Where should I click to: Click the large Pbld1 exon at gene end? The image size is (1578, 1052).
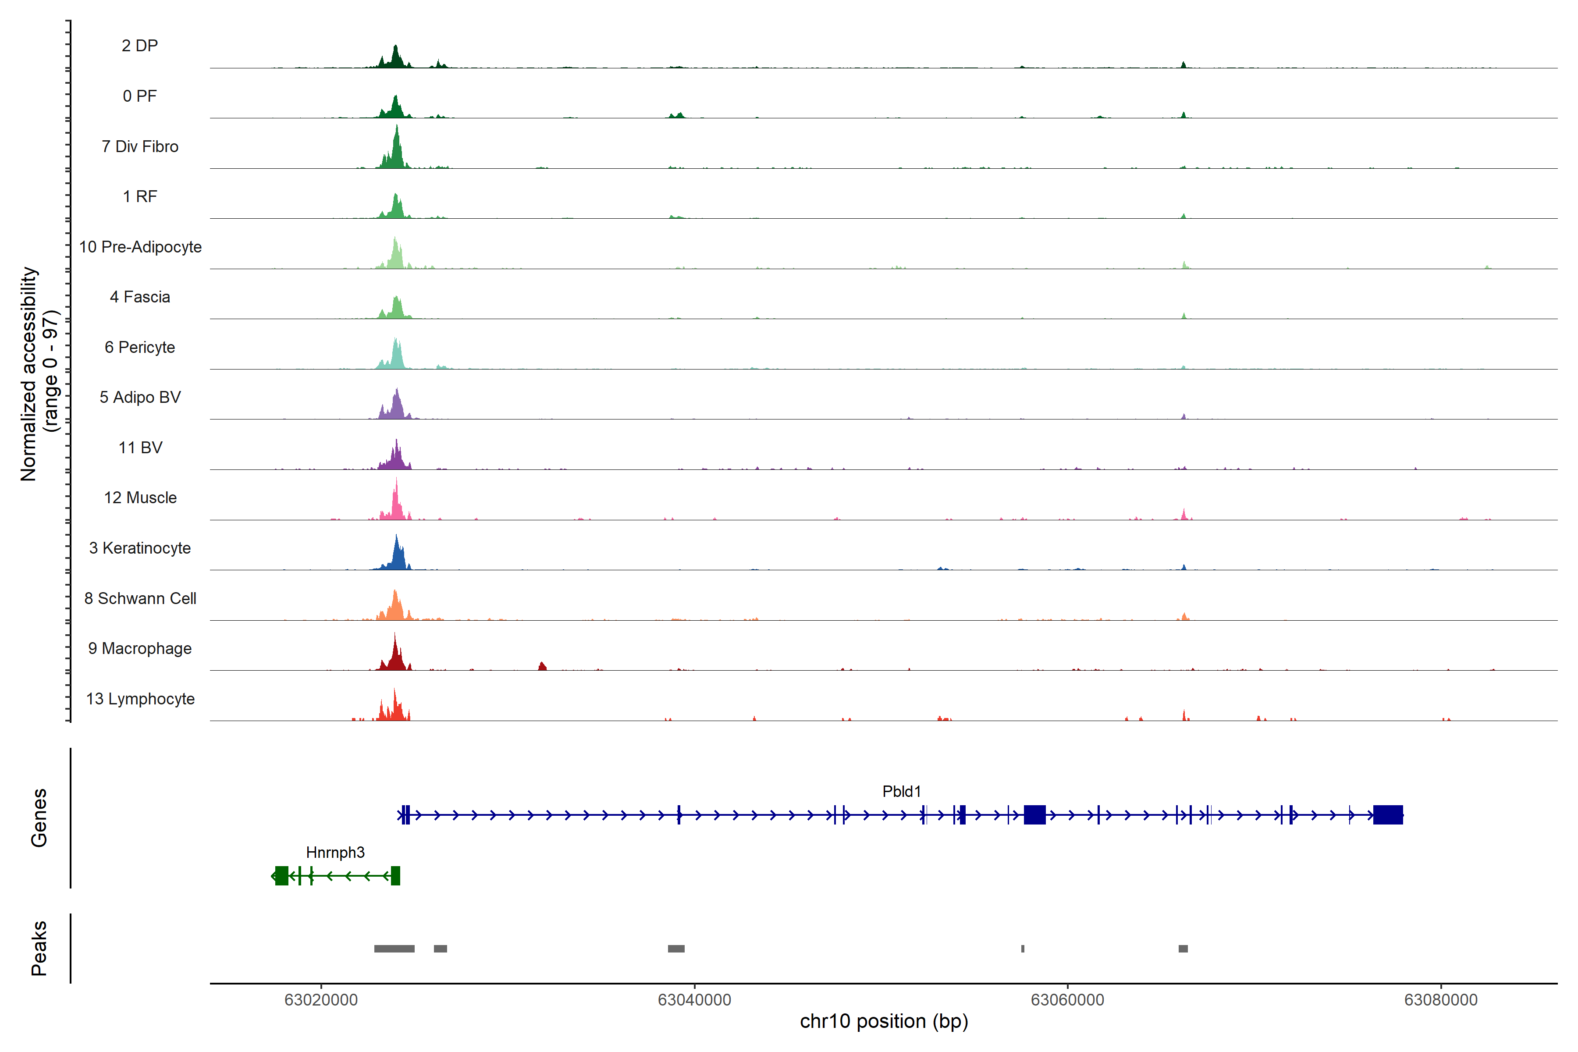coord(1387,814)
